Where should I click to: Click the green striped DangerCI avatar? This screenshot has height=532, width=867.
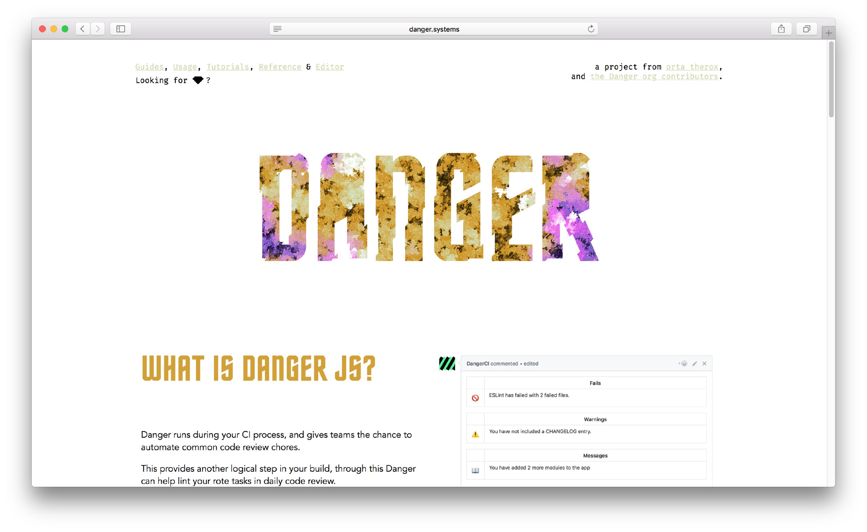pos(447,364)
